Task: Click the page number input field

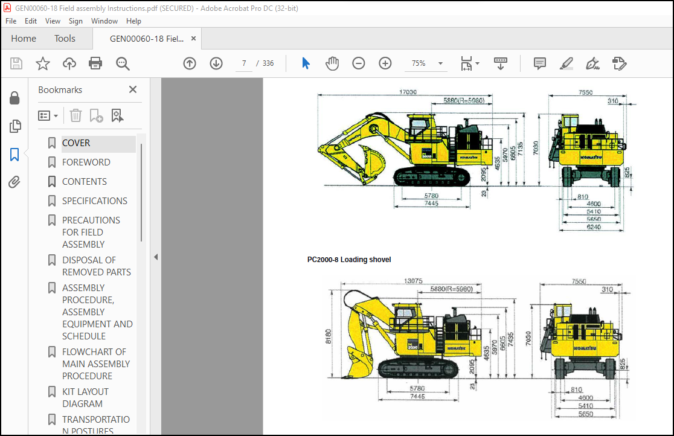Action: tap(244, 63)
